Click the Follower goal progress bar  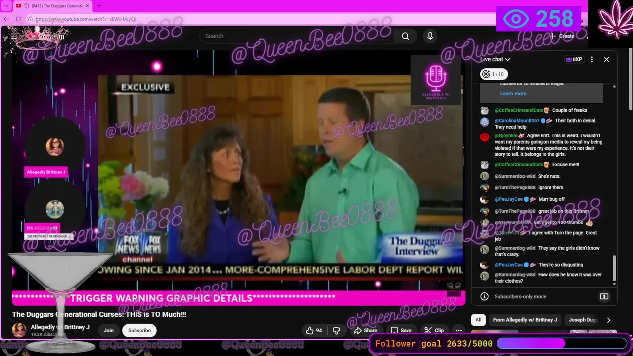pyautogui.click(x=562, y=343)
